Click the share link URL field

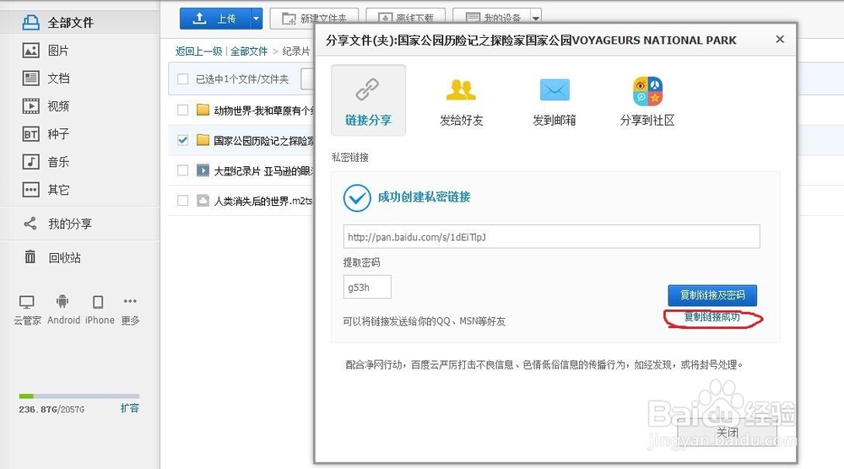(x=552, y=237)
